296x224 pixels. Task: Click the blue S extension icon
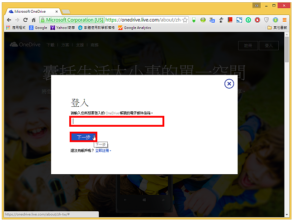(x=239, y=20)
